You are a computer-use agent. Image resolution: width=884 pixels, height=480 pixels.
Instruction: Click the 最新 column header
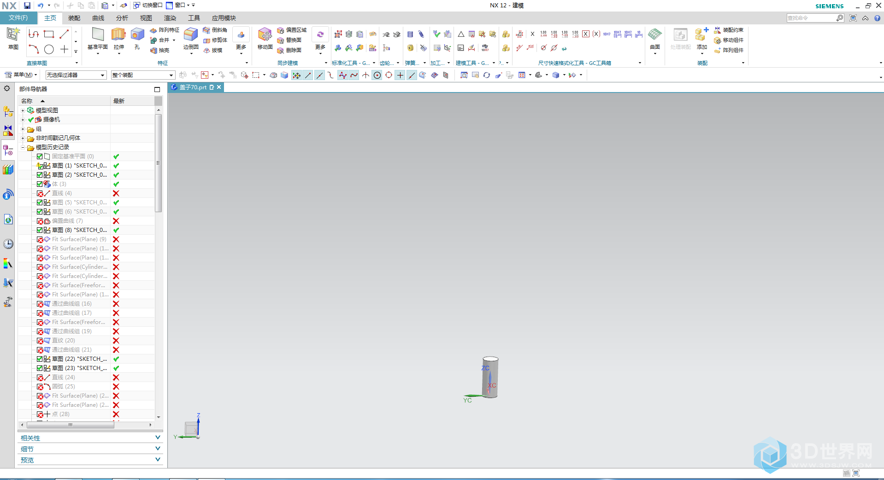[x=133, y=101]
